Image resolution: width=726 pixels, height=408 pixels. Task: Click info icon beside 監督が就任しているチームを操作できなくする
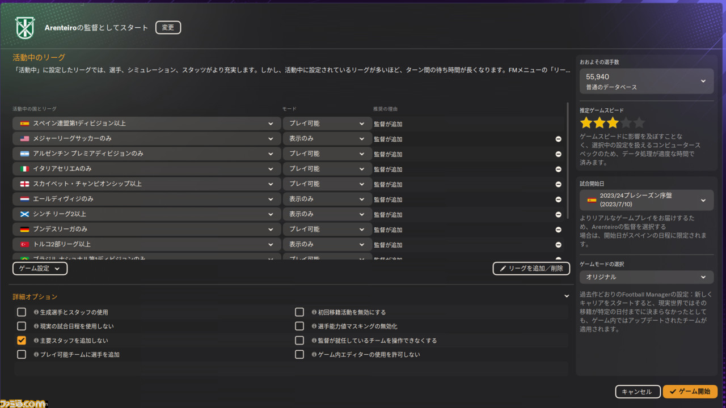314,341
